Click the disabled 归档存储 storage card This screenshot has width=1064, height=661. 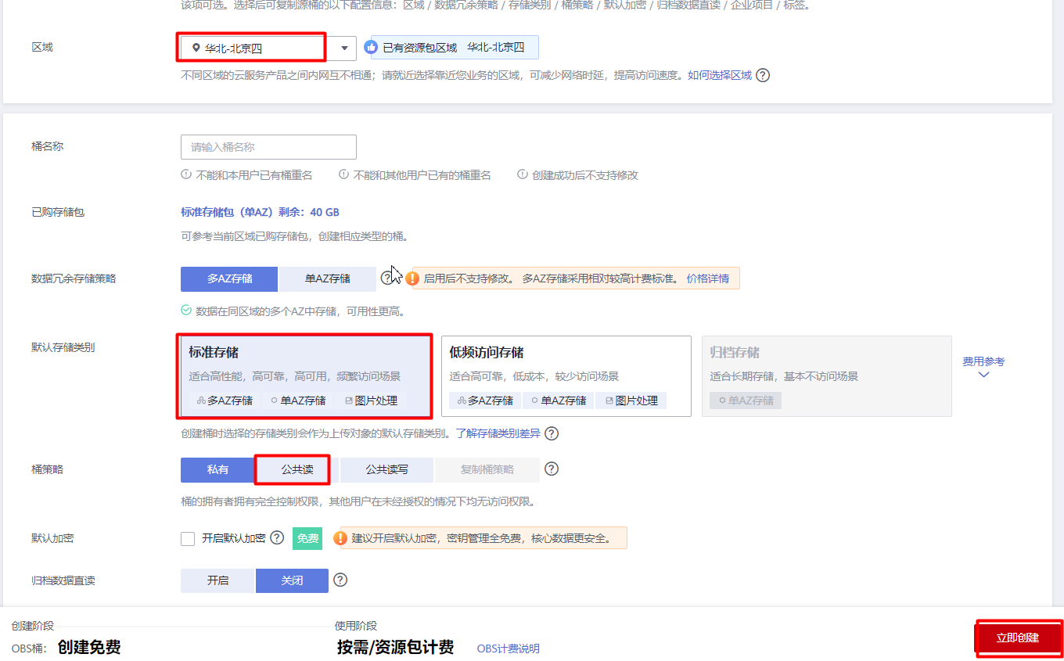pyautogui.click(x=827, y=376)
